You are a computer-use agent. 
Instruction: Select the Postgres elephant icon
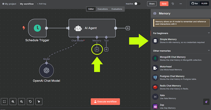click(155, 78)
